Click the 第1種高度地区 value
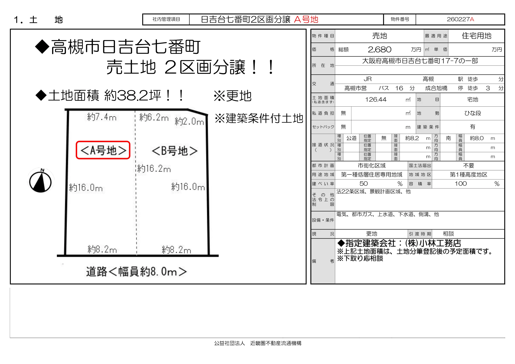Viewport: 515px width, 364px height. click(468, 174)
